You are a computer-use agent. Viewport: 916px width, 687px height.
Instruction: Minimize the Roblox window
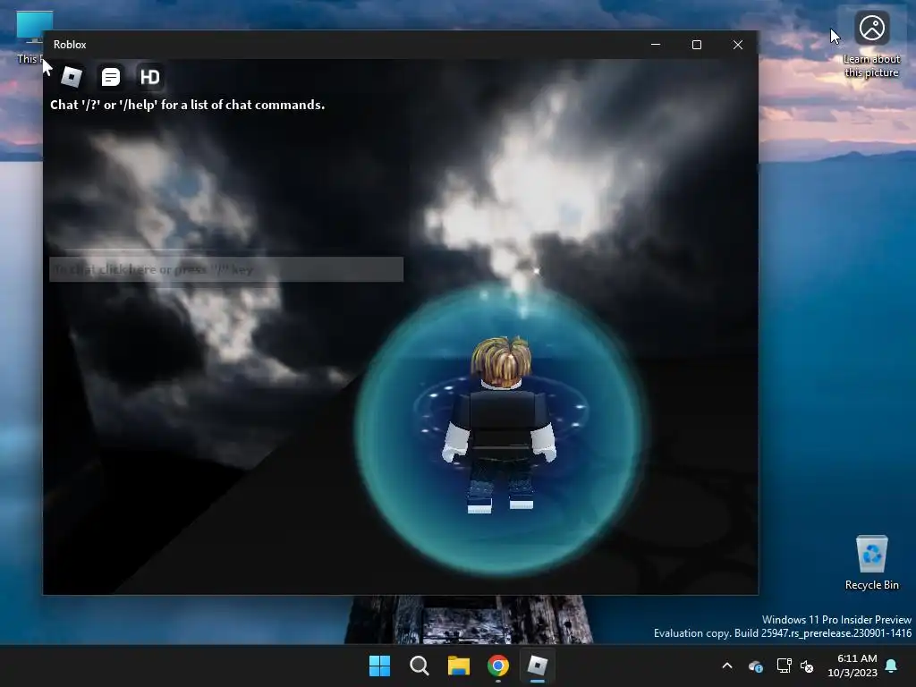coord(656,45)
